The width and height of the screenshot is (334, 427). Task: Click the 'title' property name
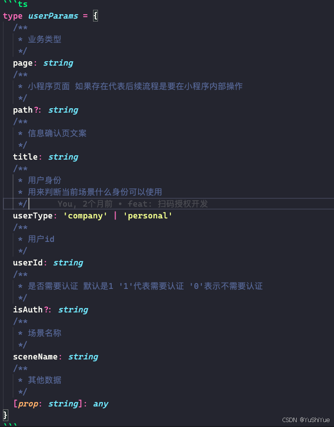pyautogui.click(x=25, y=157)
